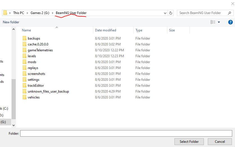Expand the chevron after This PC

click(x=27, y=13)
